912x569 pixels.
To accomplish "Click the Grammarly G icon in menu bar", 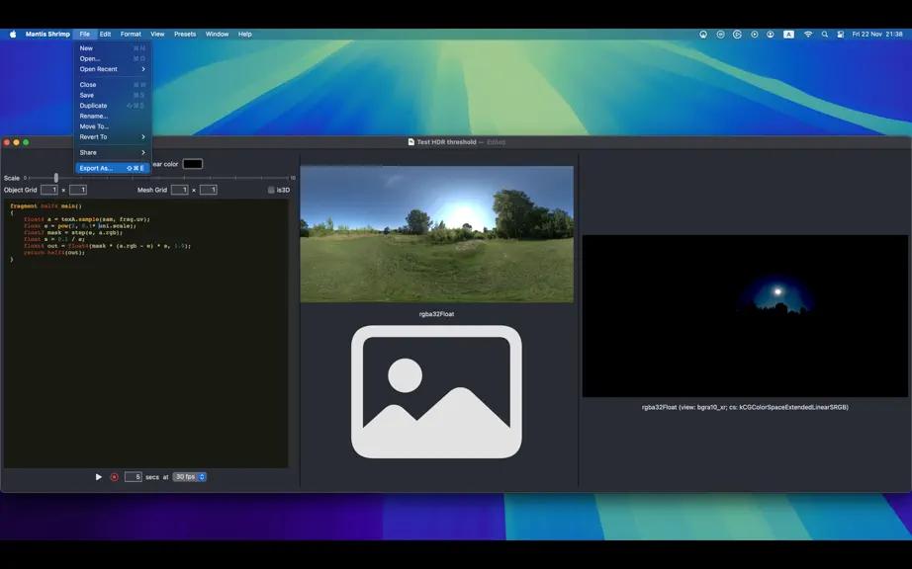I will click(x=737, y=35).
